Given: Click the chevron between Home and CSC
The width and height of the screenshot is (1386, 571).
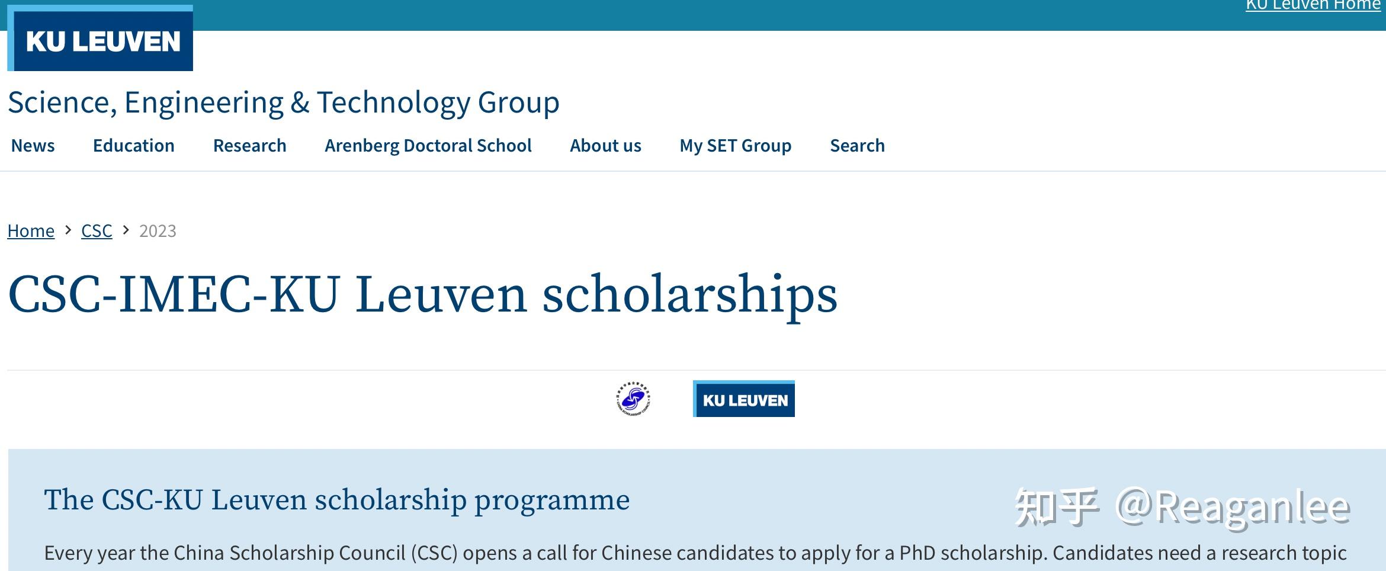Looking at the screenshot, I should 68,230.
